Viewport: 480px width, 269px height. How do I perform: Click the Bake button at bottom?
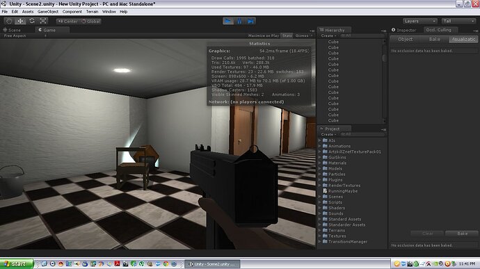coord(462,234)
